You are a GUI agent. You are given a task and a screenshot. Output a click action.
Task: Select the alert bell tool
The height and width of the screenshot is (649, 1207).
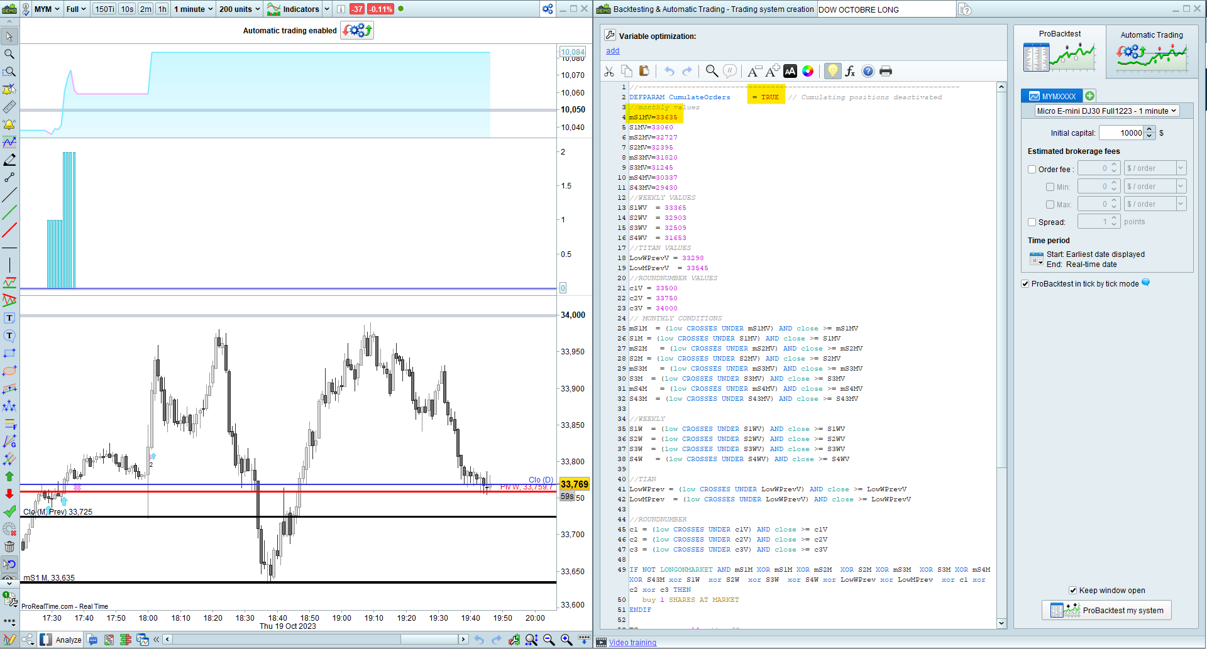pyautogui.click(x=9, y=124)
